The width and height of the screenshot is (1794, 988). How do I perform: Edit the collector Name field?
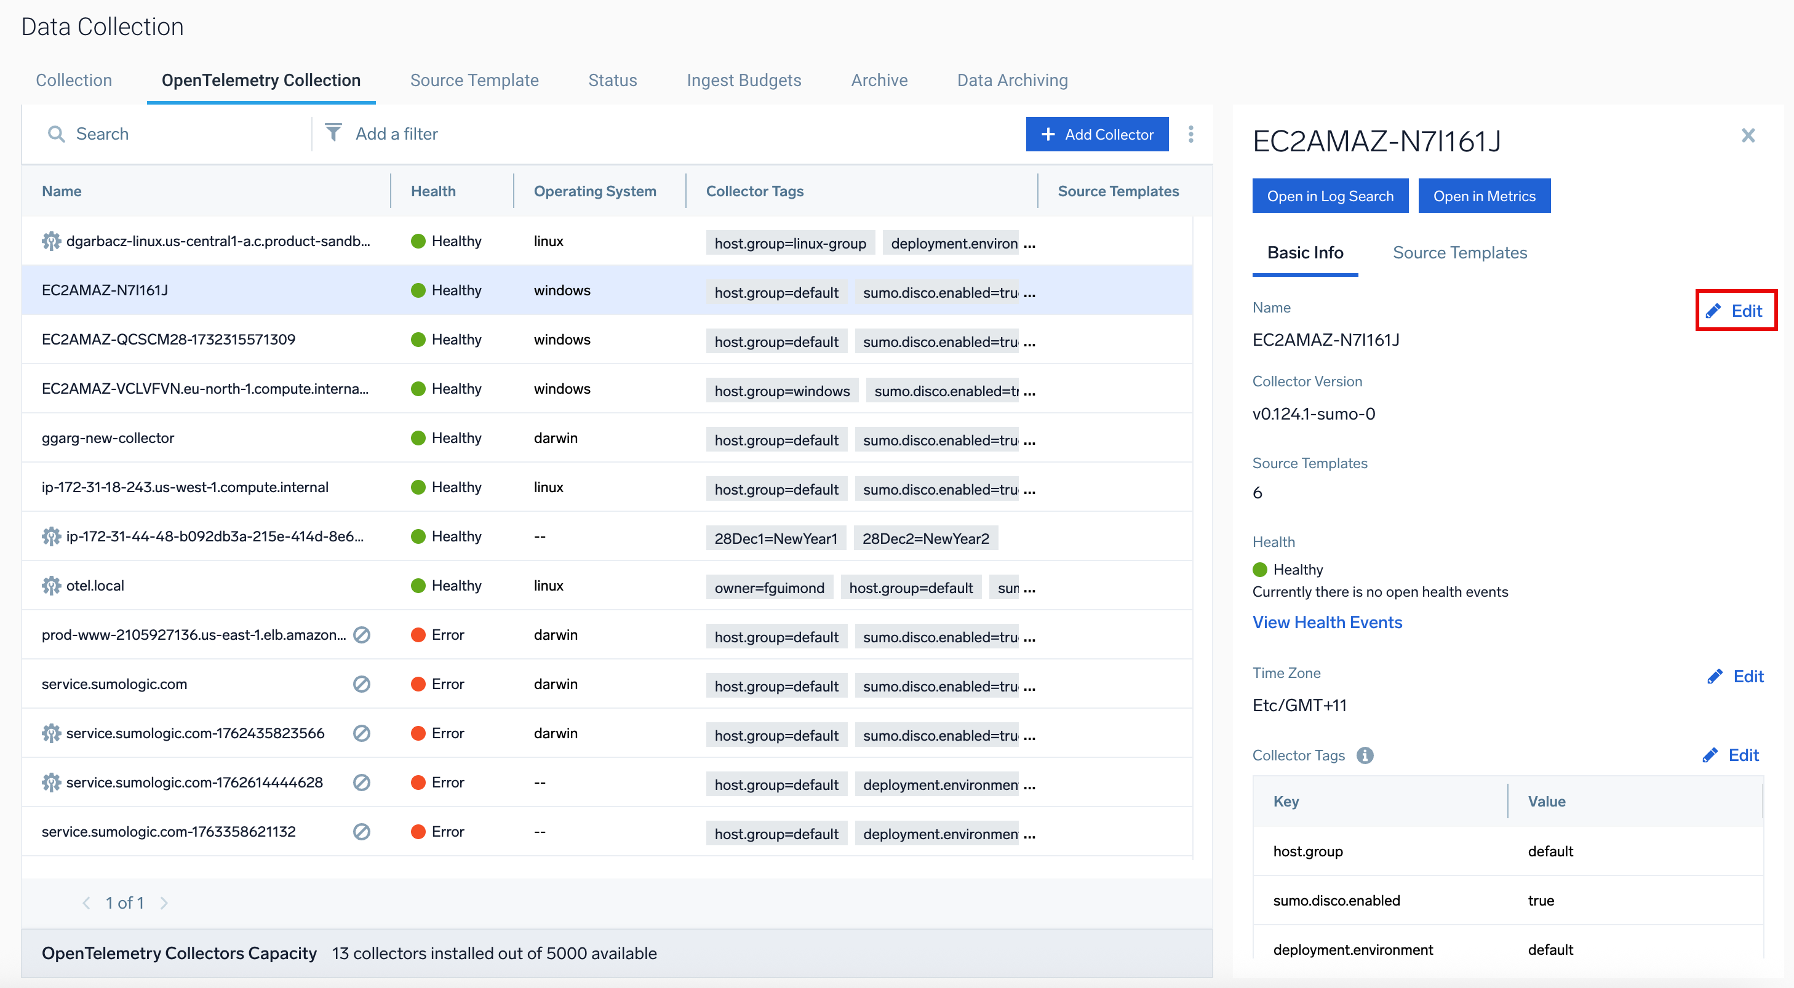coord(1735,311)
